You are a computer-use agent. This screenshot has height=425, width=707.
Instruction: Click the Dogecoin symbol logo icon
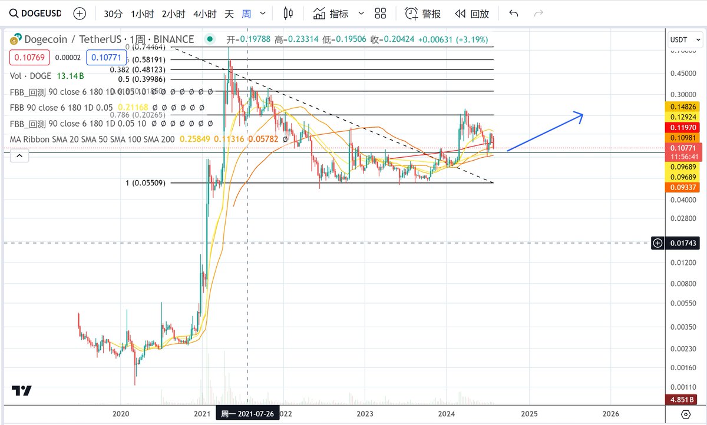coord(15,40)
